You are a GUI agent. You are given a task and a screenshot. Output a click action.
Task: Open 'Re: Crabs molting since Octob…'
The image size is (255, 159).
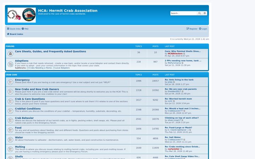(182, 147)
